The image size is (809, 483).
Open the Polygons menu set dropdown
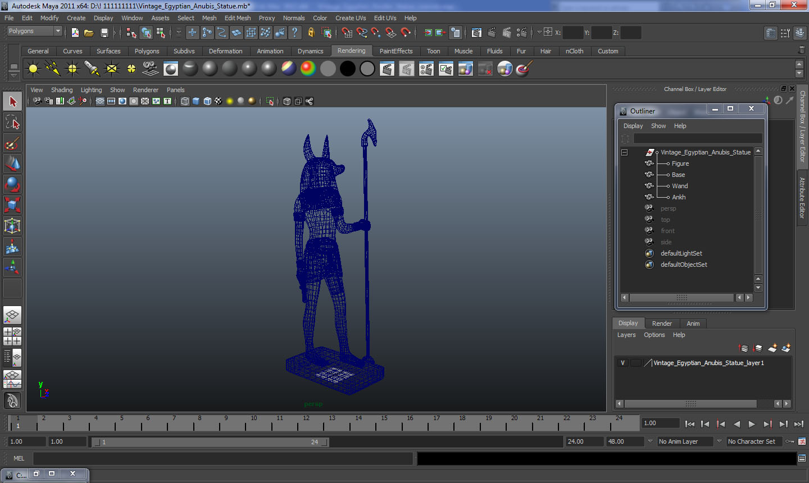pyautogui.click(x=34, y=31)
